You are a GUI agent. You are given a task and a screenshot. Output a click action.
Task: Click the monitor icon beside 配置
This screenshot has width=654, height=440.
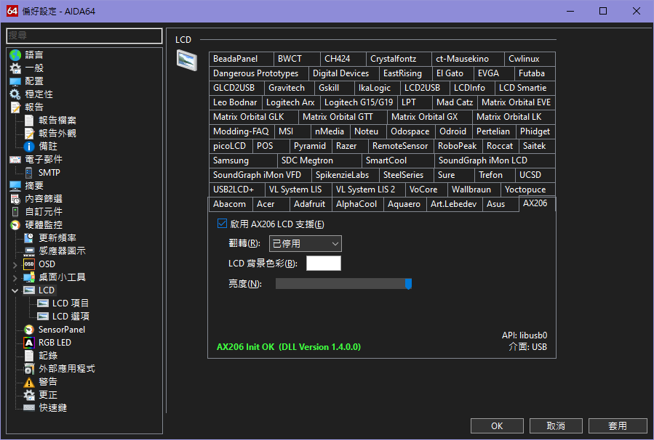point(15,81)
